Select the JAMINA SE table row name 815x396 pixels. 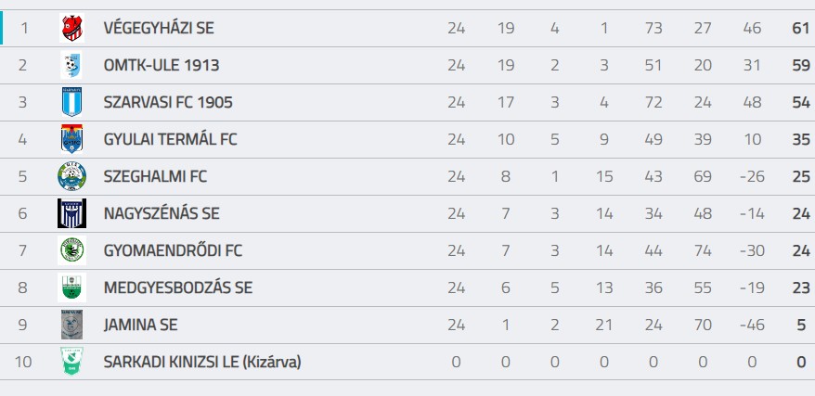[x=140, y=325]
